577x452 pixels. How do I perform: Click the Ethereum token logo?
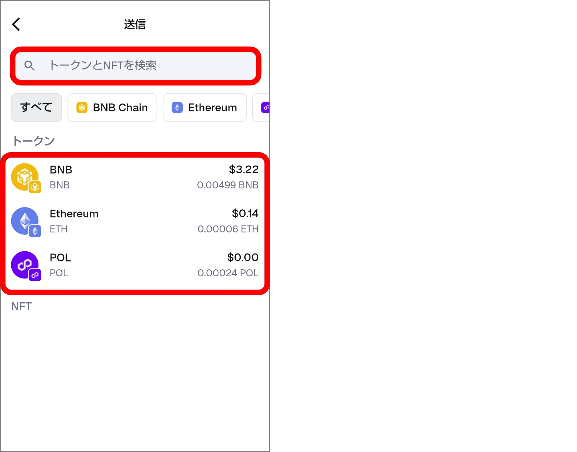click(25, 221)
